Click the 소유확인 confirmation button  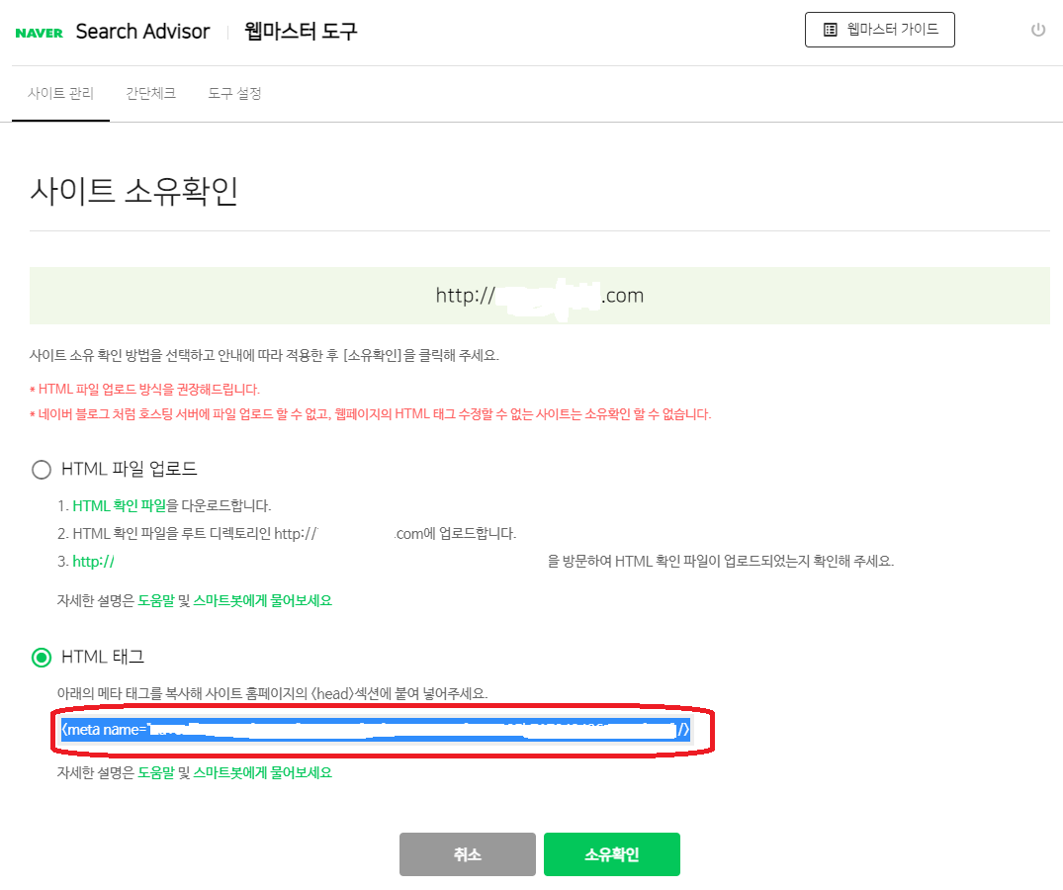611,853
